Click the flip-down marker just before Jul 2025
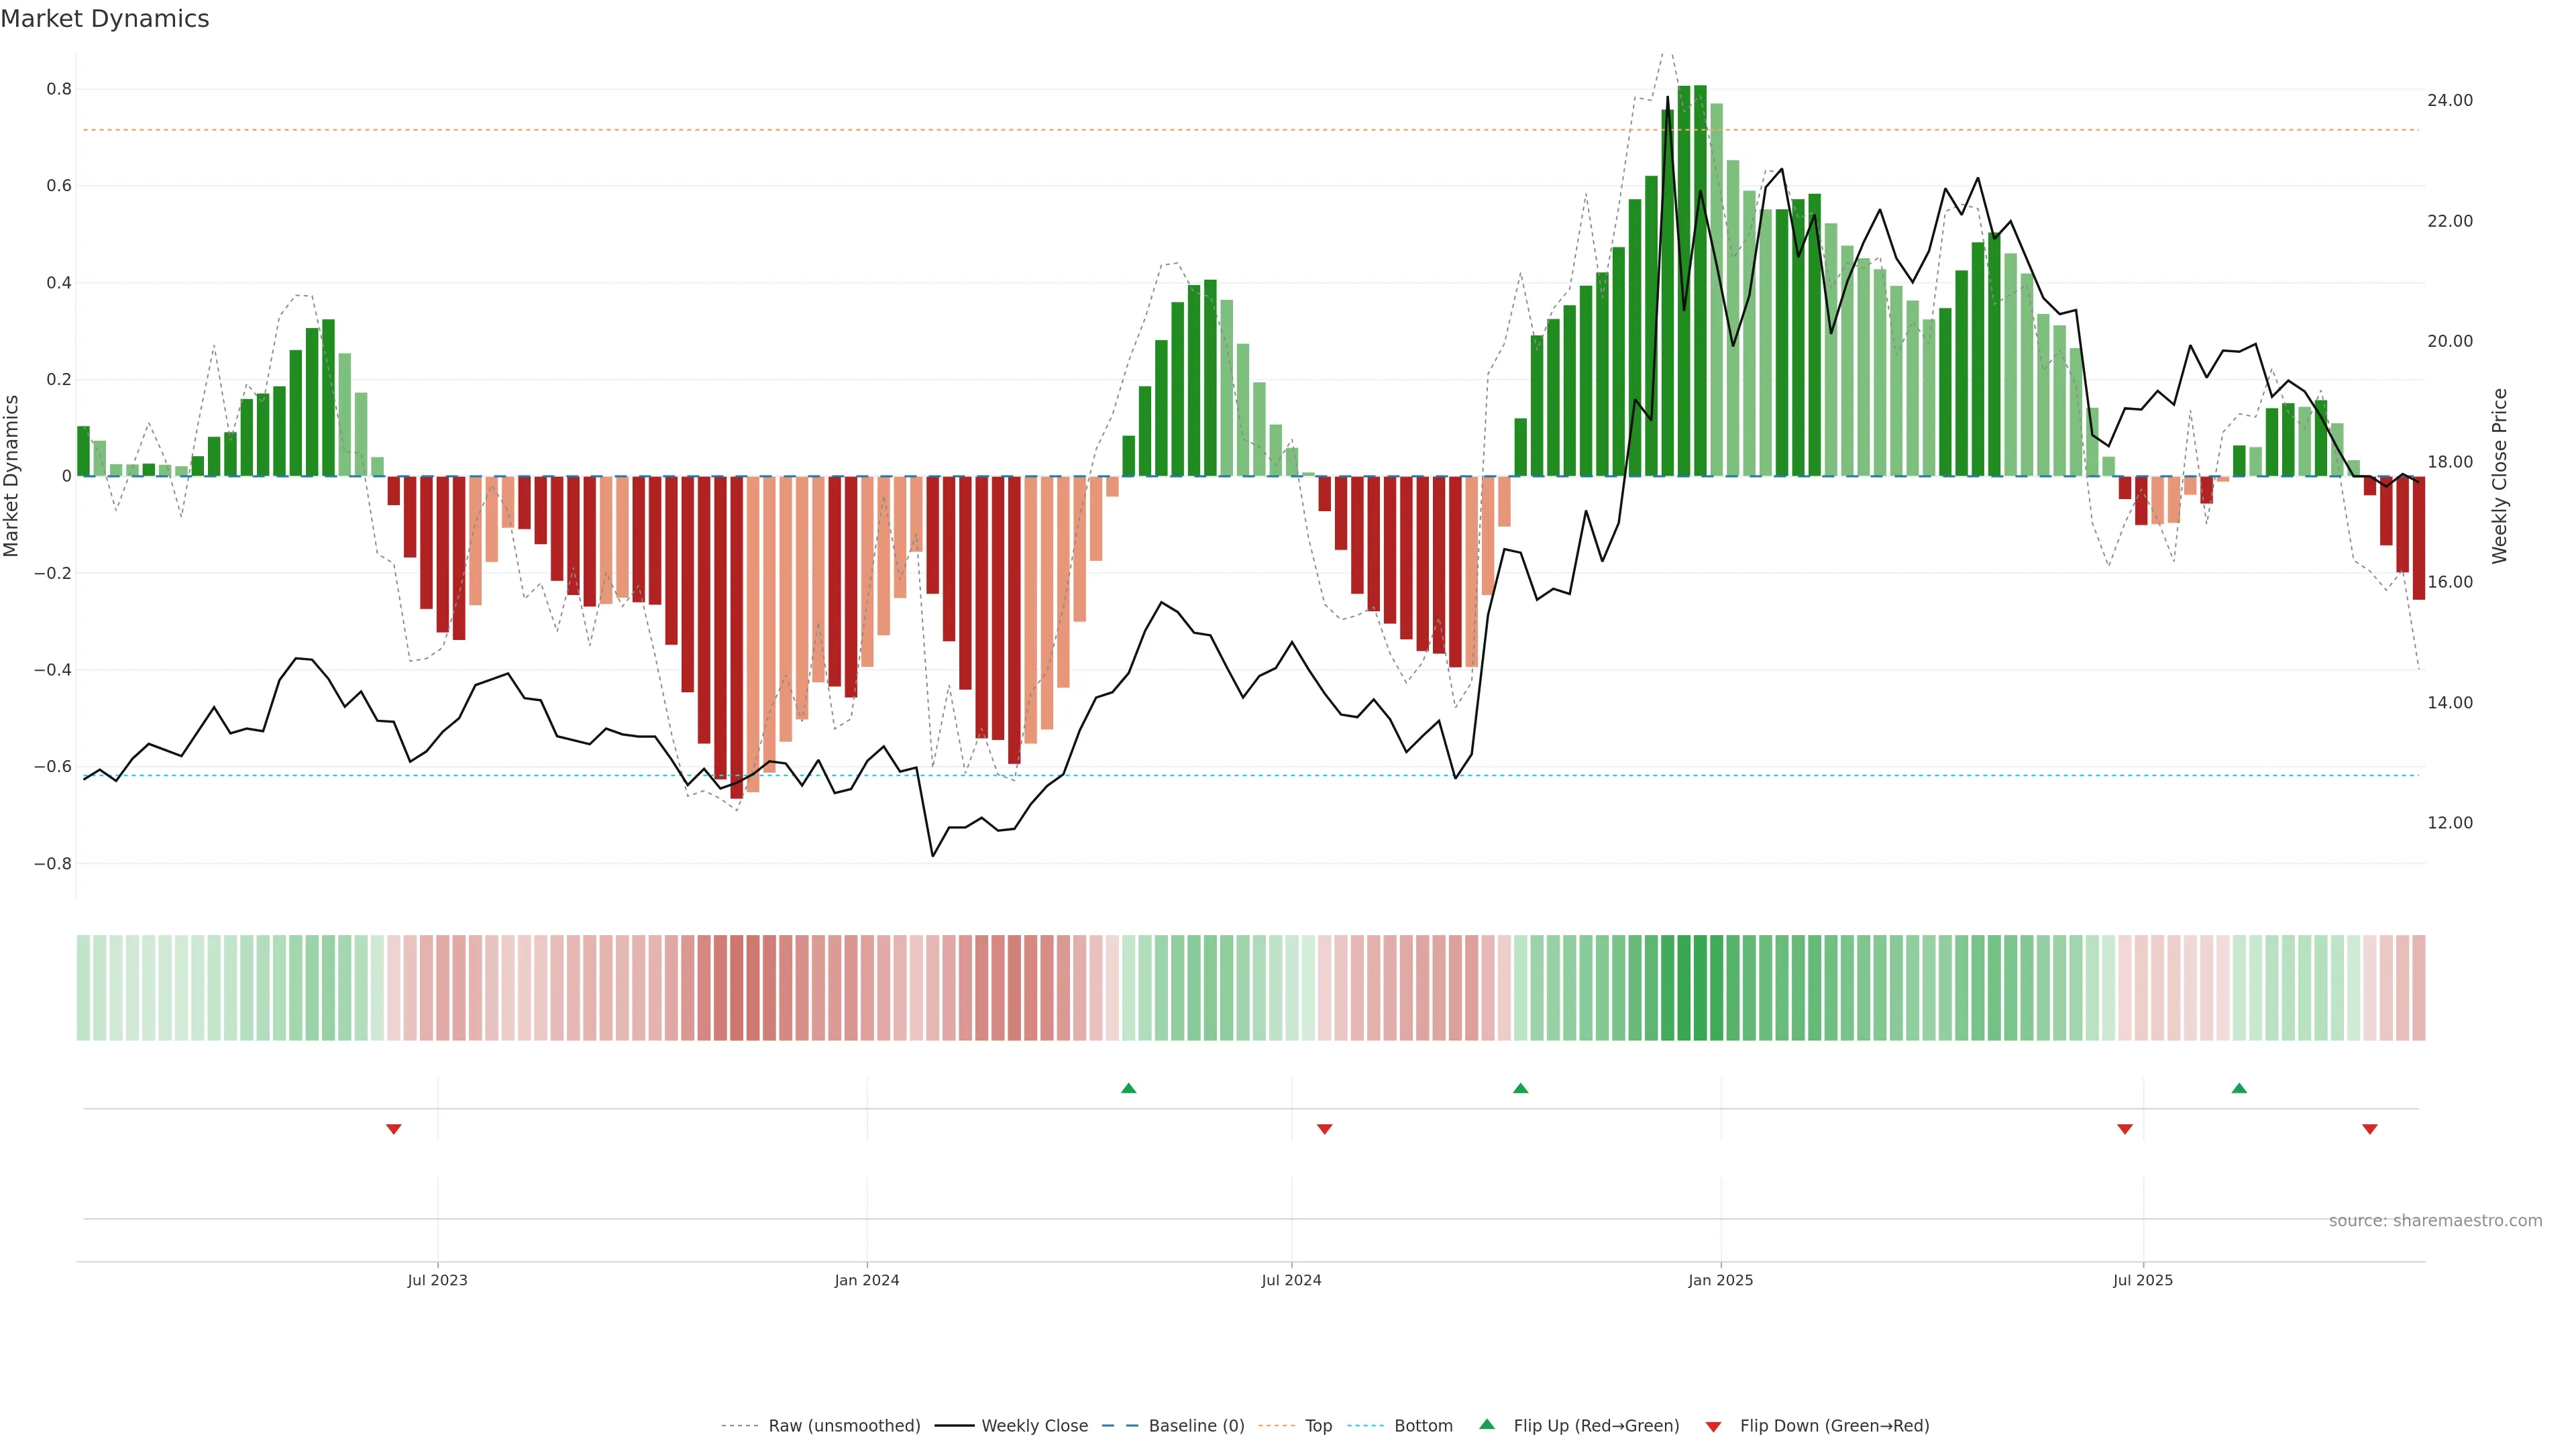 point(2125,1129)
